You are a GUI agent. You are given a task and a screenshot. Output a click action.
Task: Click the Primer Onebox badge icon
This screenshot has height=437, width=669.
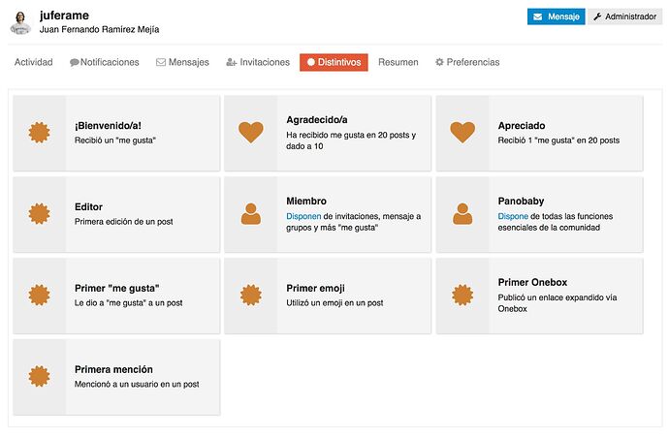click(462, 295)
